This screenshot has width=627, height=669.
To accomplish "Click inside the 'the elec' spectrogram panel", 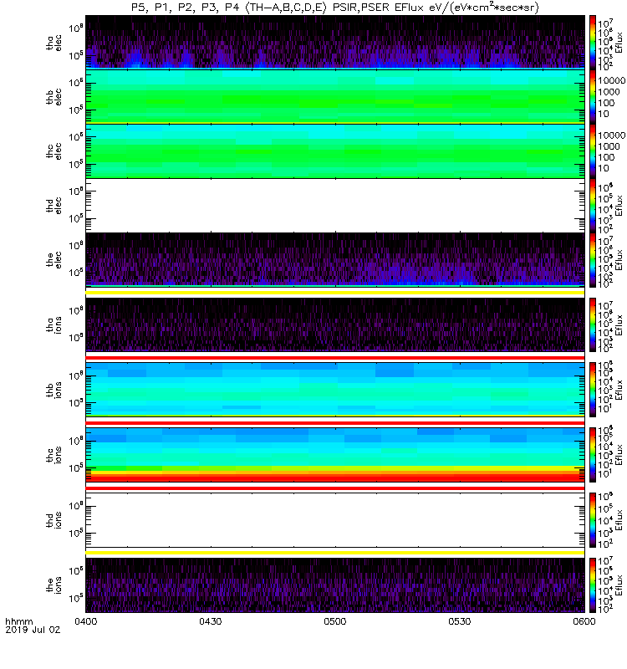I will pos(335,259).
